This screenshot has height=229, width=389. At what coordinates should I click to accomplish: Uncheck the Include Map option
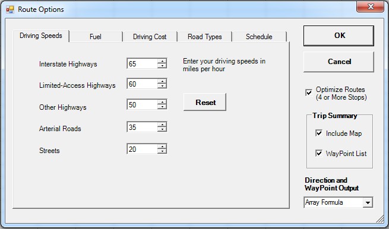coord(319,133)
